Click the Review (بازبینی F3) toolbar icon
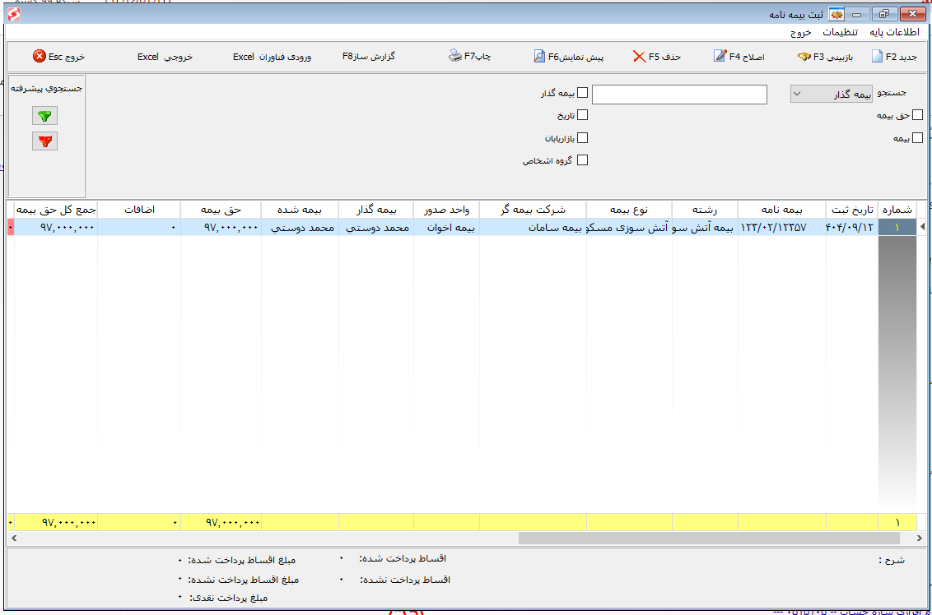 [804, 57]
